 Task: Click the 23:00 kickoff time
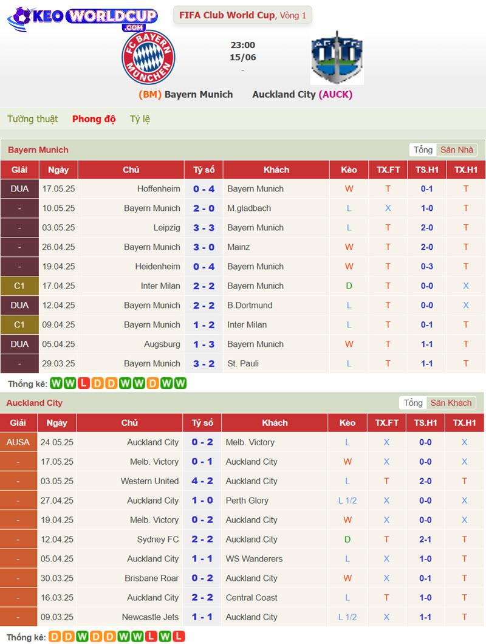243,45
